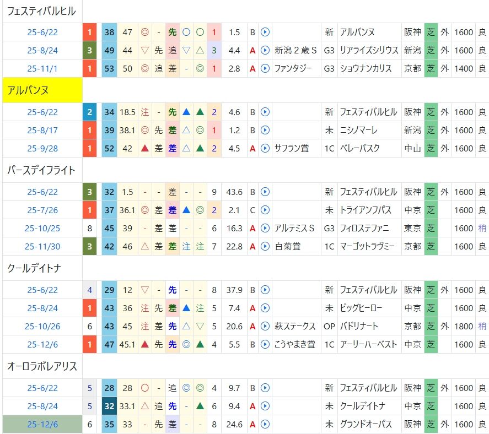Open 25-11/1 race date link
This screenshot has height=434, width=489.
pos(42,68)
